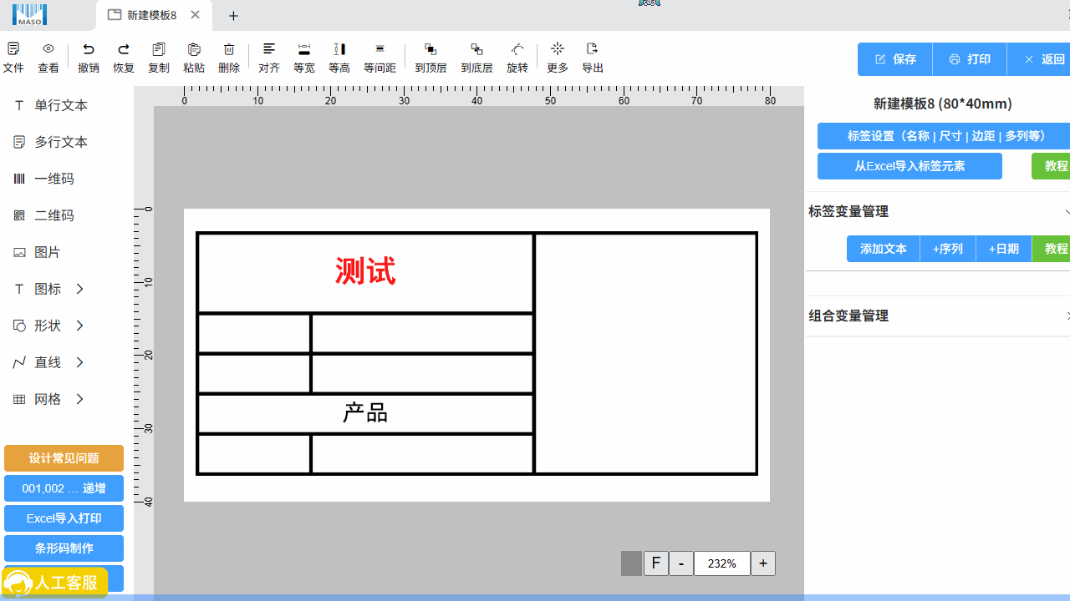
Task: Open the 从Excel导入标签元素 importer
Action: click(x=909, y=166)
